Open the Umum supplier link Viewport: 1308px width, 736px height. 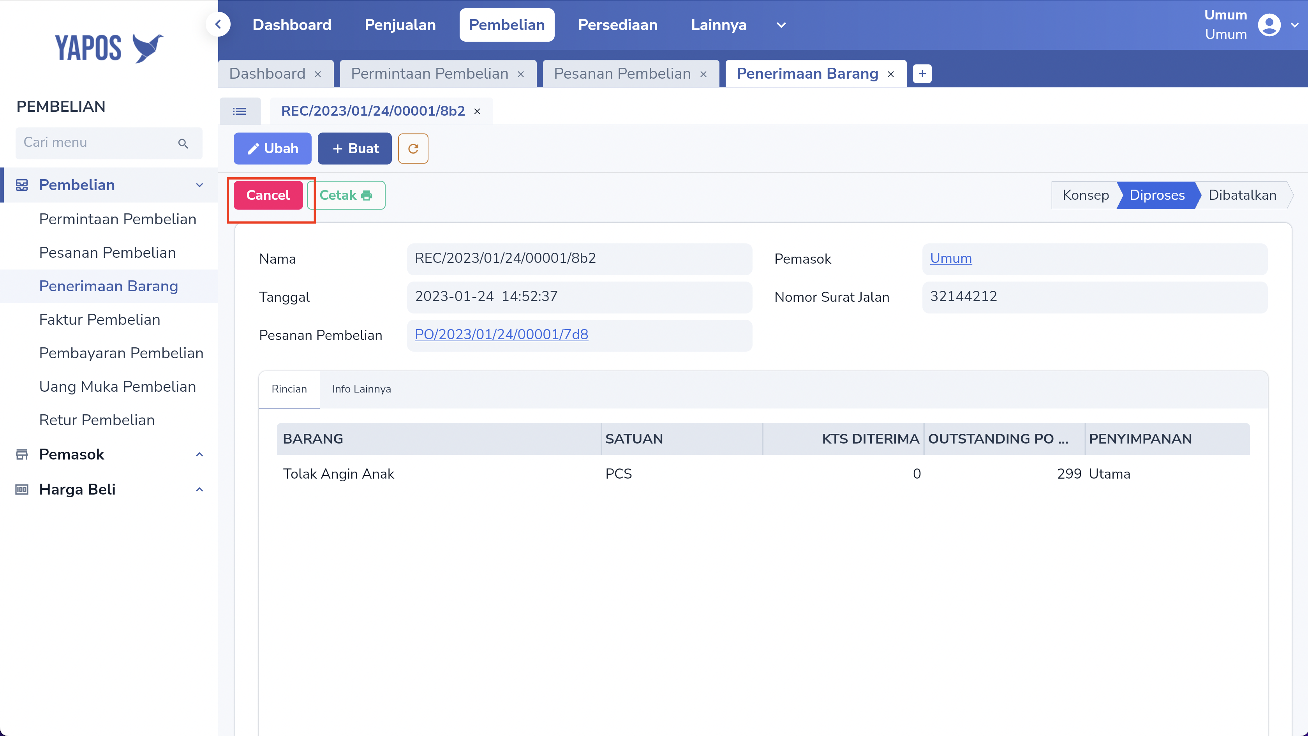(x=950, y=258)
